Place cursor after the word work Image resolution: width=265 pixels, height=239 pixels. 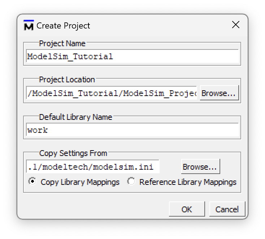(48, 130)
